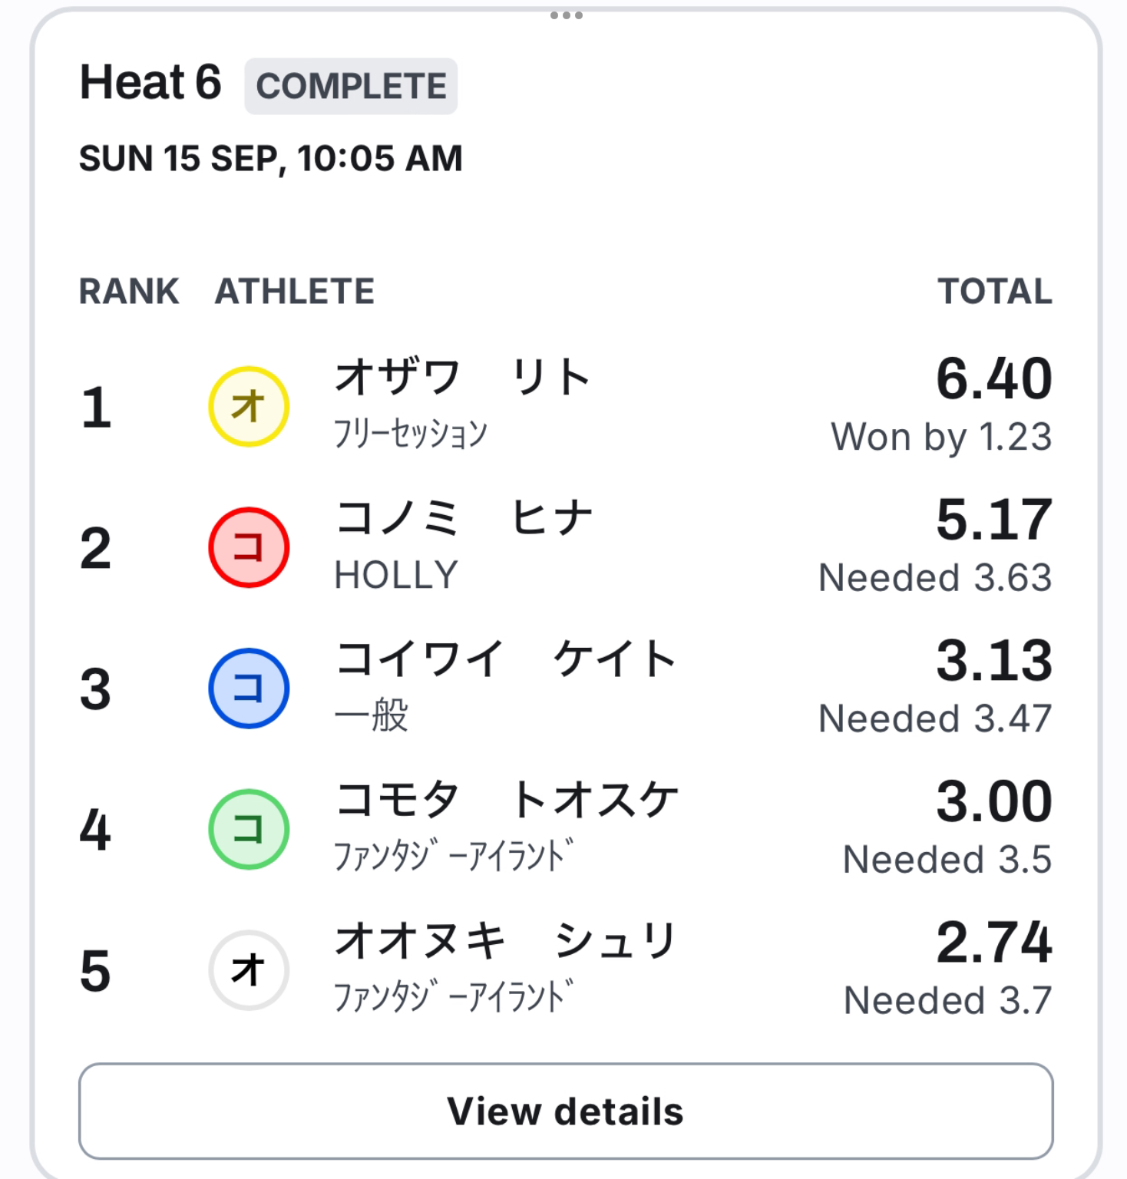
Task: Click the yellow オ athlete avatar
Action: coord(249,407)
